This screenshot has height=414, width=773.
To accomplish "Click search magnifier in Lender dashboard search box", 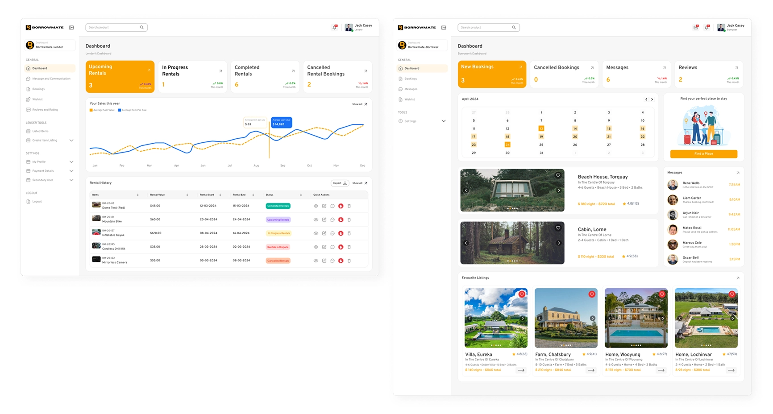I will click(142, 28).
